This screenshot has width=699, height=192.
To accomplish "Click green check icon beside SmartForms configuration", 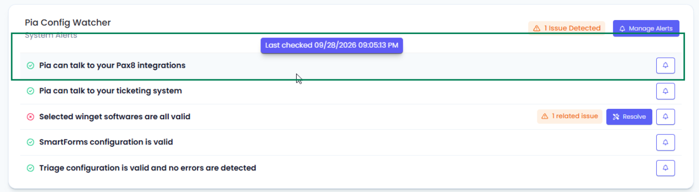I will tap(30, 142).
